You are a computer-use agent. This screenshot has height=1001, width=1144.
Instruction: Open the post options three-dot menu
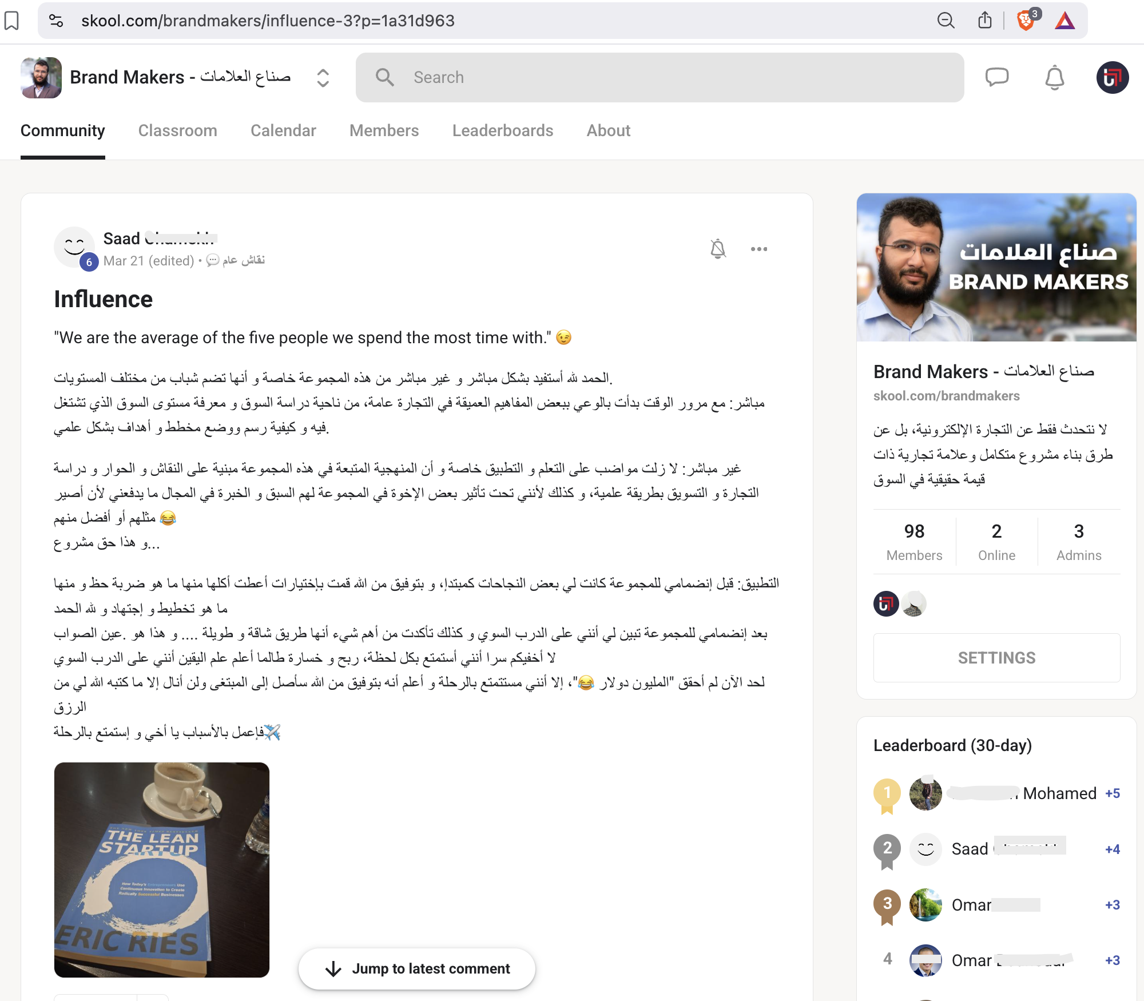(x=759, y=249)
